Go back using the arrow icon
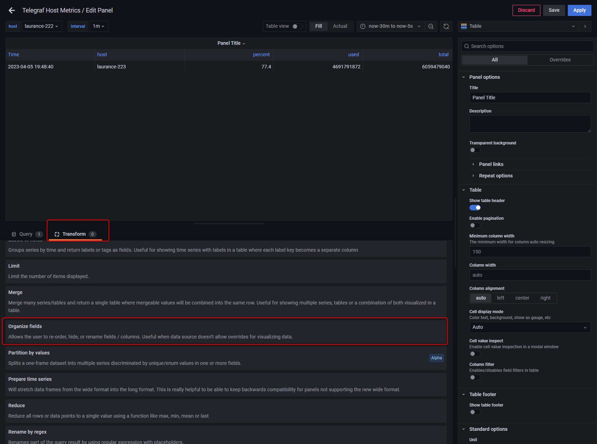This screenshot has width=597, height=444. click(12, 10)
